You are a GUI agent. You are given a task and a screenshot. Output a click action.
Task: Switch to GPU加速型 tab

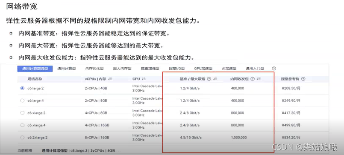pyautogui.click(x=203, y=69)
